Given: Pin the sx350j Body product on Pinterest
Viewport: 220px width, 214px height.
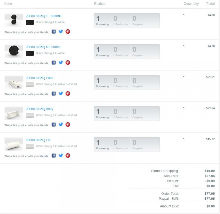Looking at the screenshot, I should [x=68, y=125].
